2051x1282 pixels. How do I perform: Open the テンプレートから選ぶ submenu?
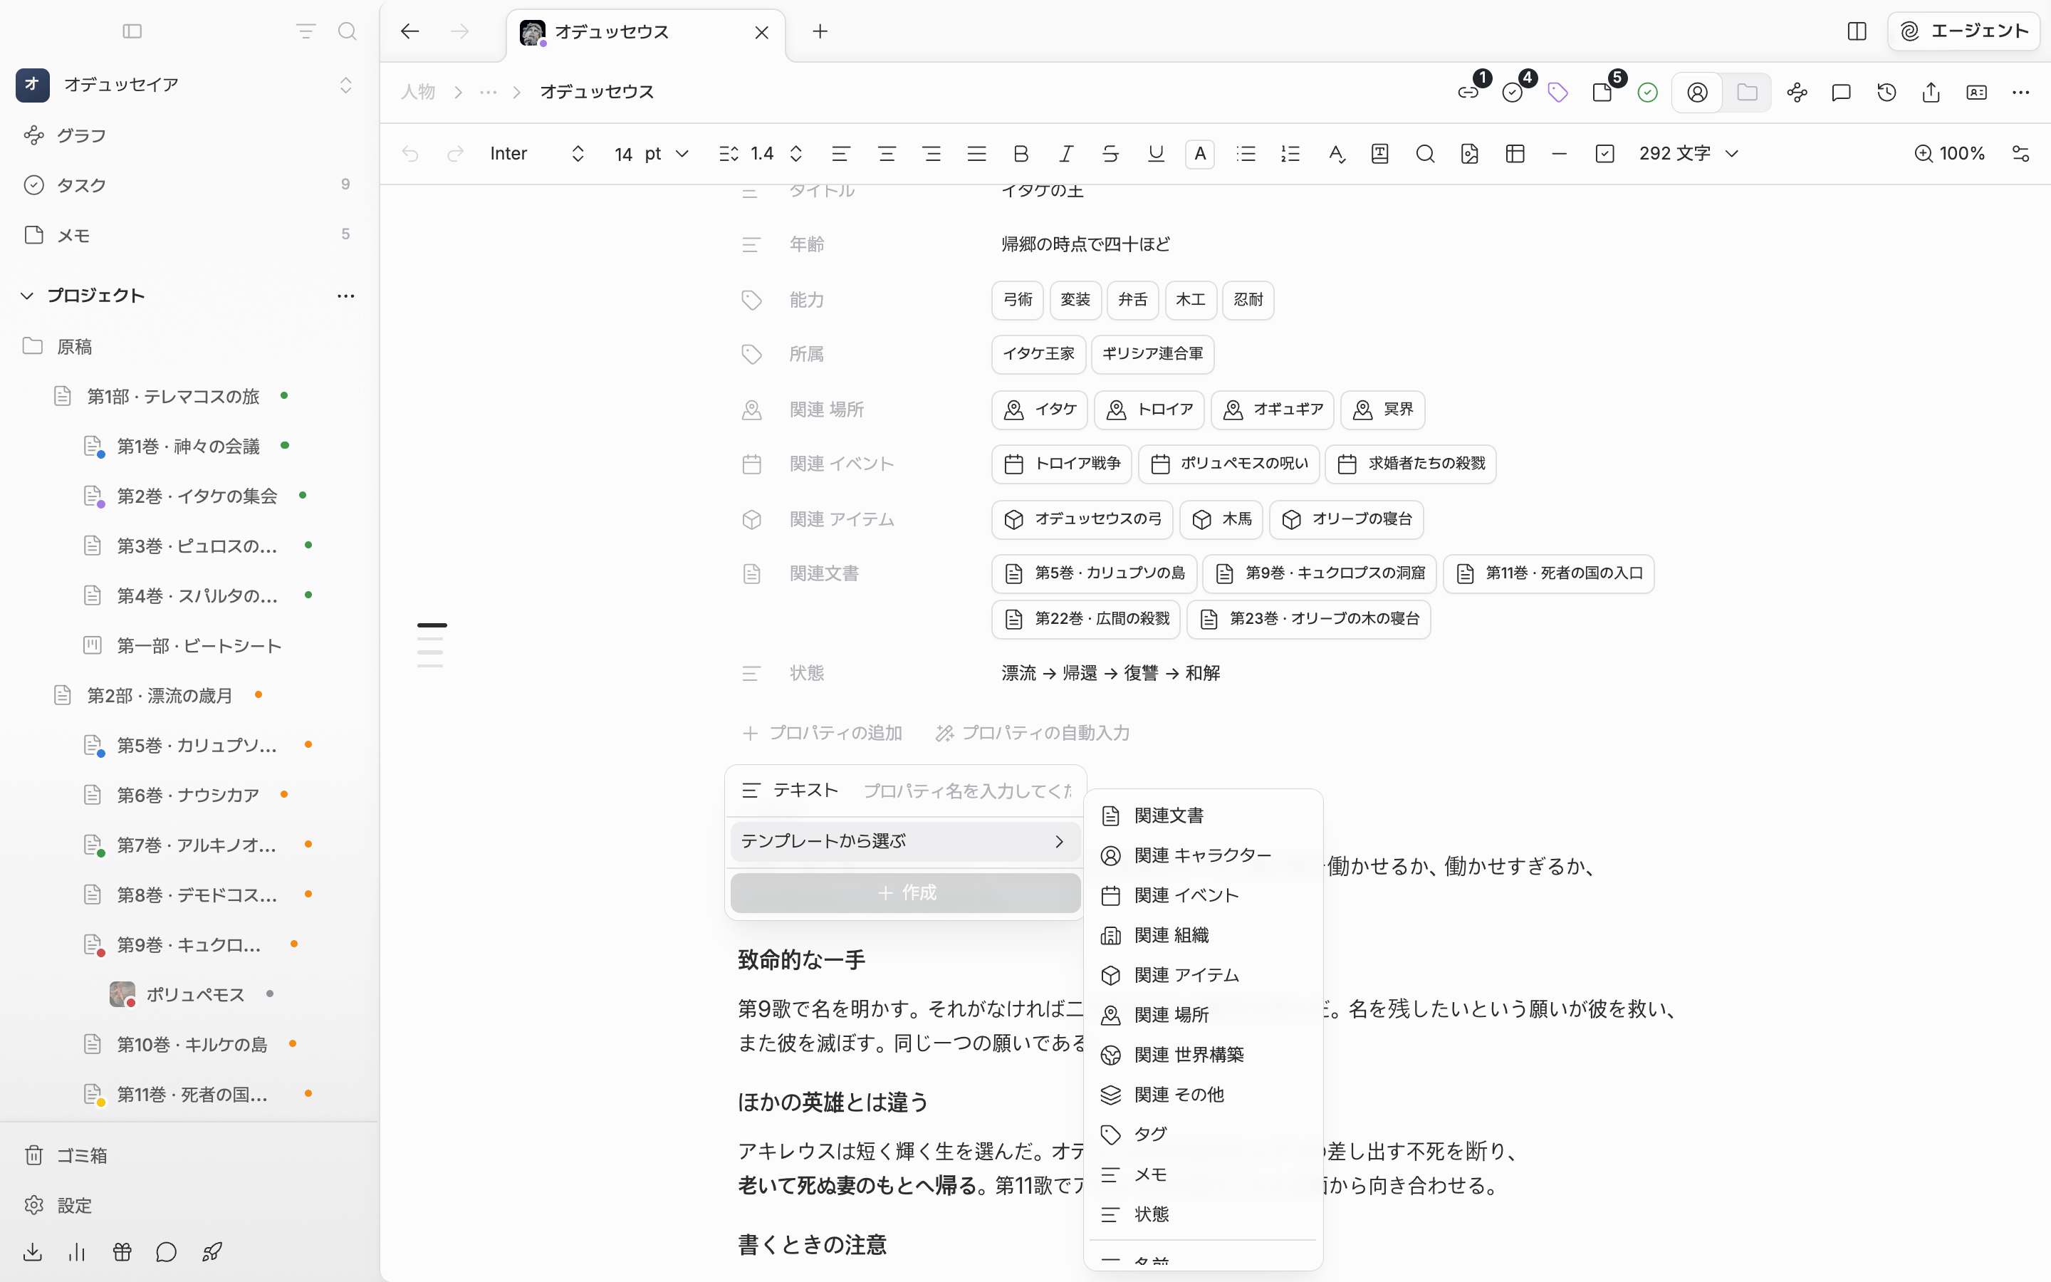click(905, 841)
